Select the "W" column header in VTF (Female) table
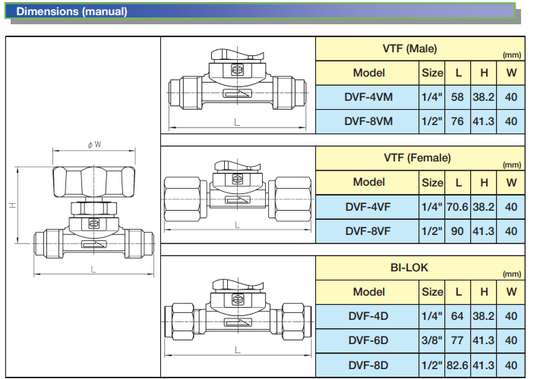The width and height of the screenshot is (537, 379). [511, 183]
